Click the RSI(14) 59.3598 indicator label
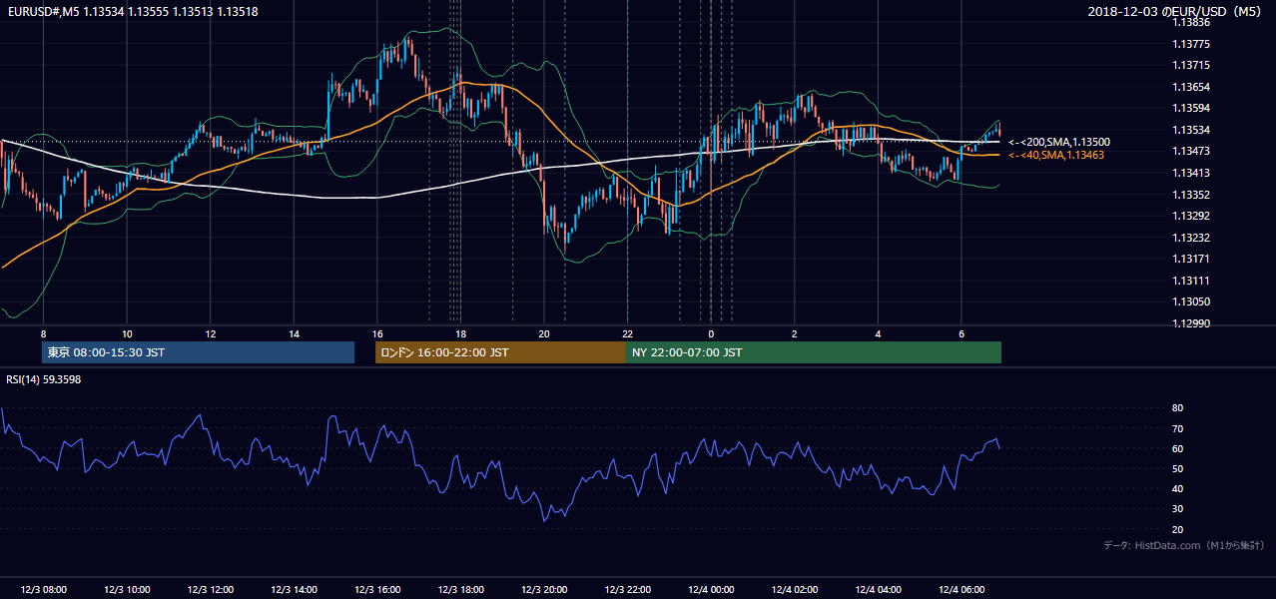 click(x=44, y=379)
